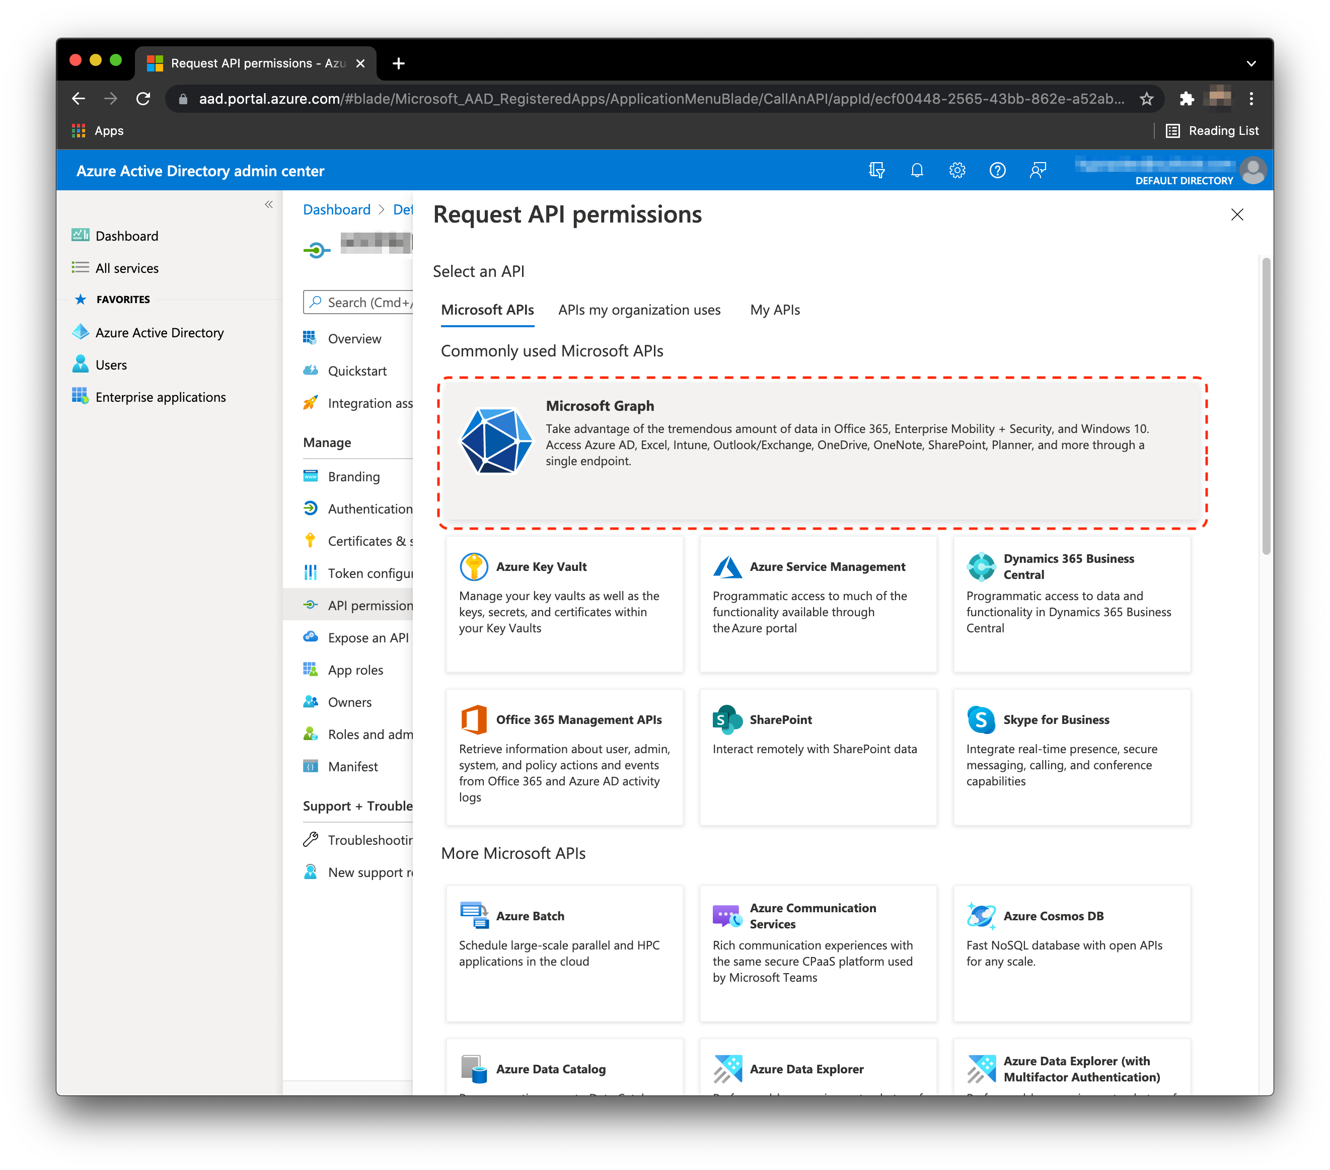Select the Skype for Business tile
Viewport: 1330px width, 1170px height.
point(1071,756)
